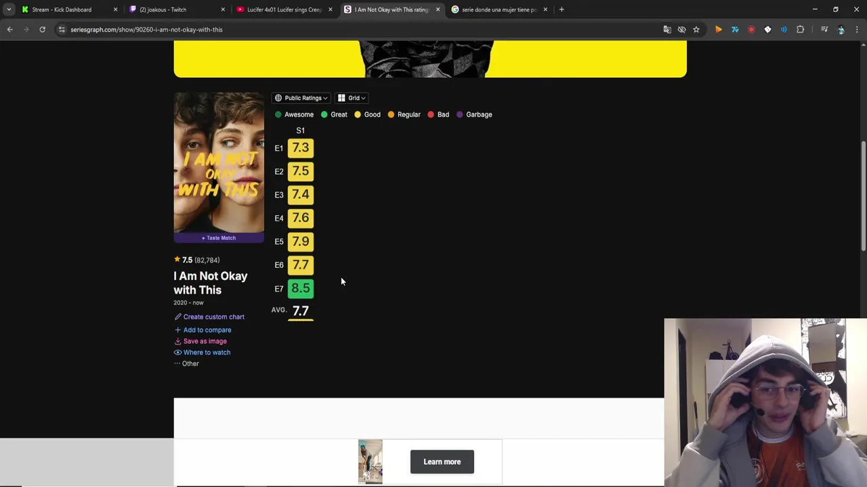
Task: Open the Public Ratings dropdown
Action: pos(301,98)
